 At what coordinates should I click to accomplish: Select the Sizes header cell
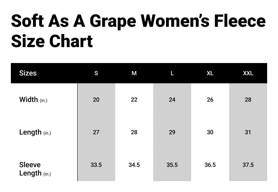(x=28, y=73)
